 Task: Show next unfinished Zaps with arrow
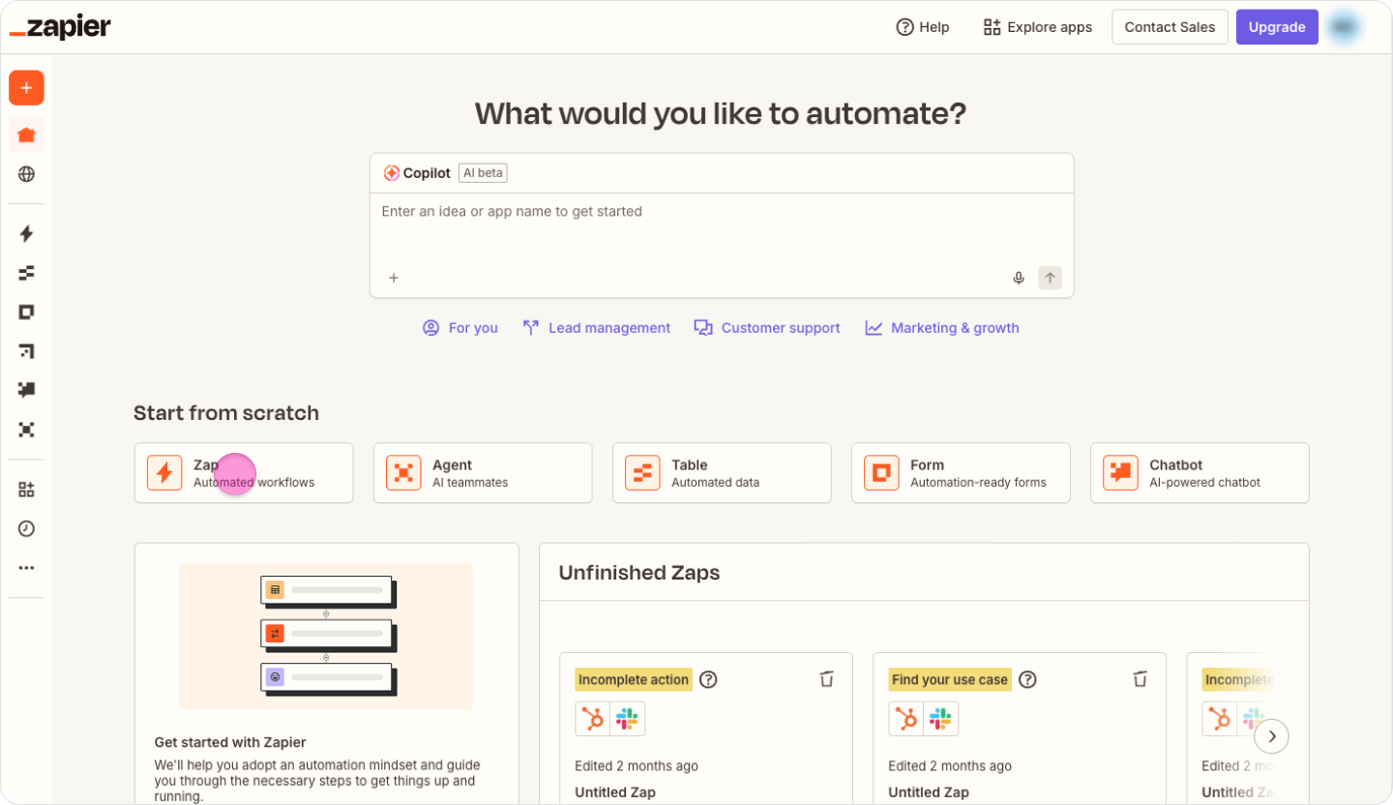[x=1271, y=736]
